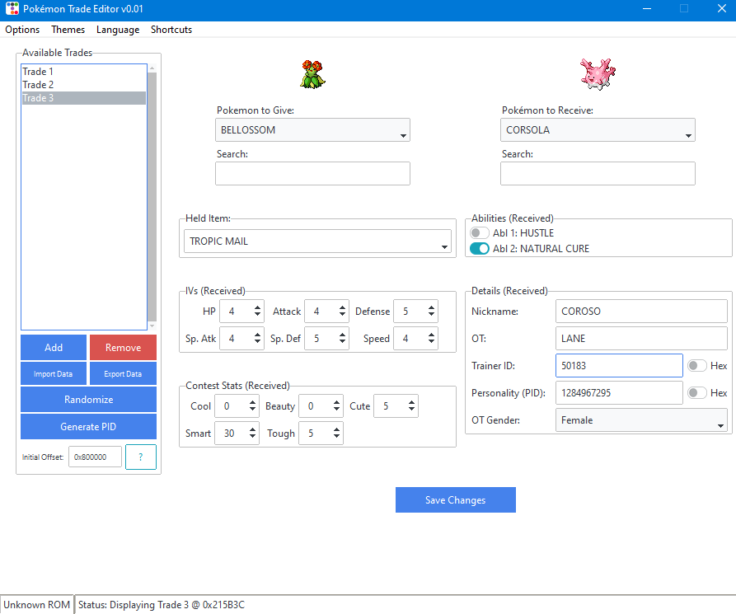Open the OT Gender dropdown
Viewport: 736px width, 614px height.
pyautogui.click(x=642, y=420)
